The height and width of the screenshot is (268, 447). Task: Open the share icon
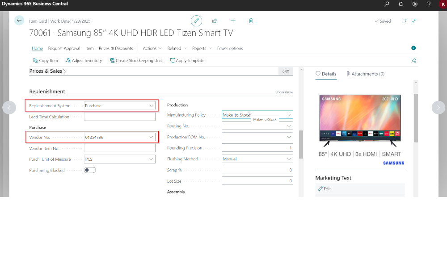click(215, 21)
